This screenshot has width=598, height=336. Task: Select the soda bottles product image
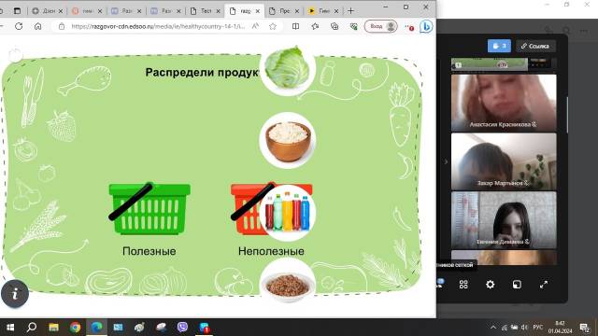pyautogui.click(x=288, y=213)
